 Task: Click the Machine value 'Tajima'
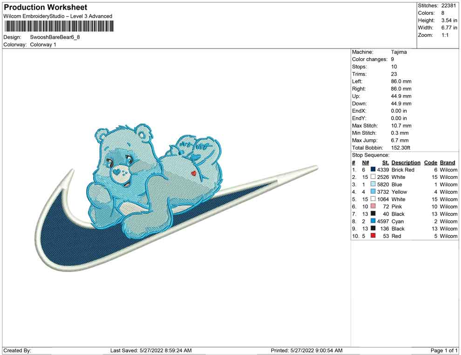pos(399,52)
